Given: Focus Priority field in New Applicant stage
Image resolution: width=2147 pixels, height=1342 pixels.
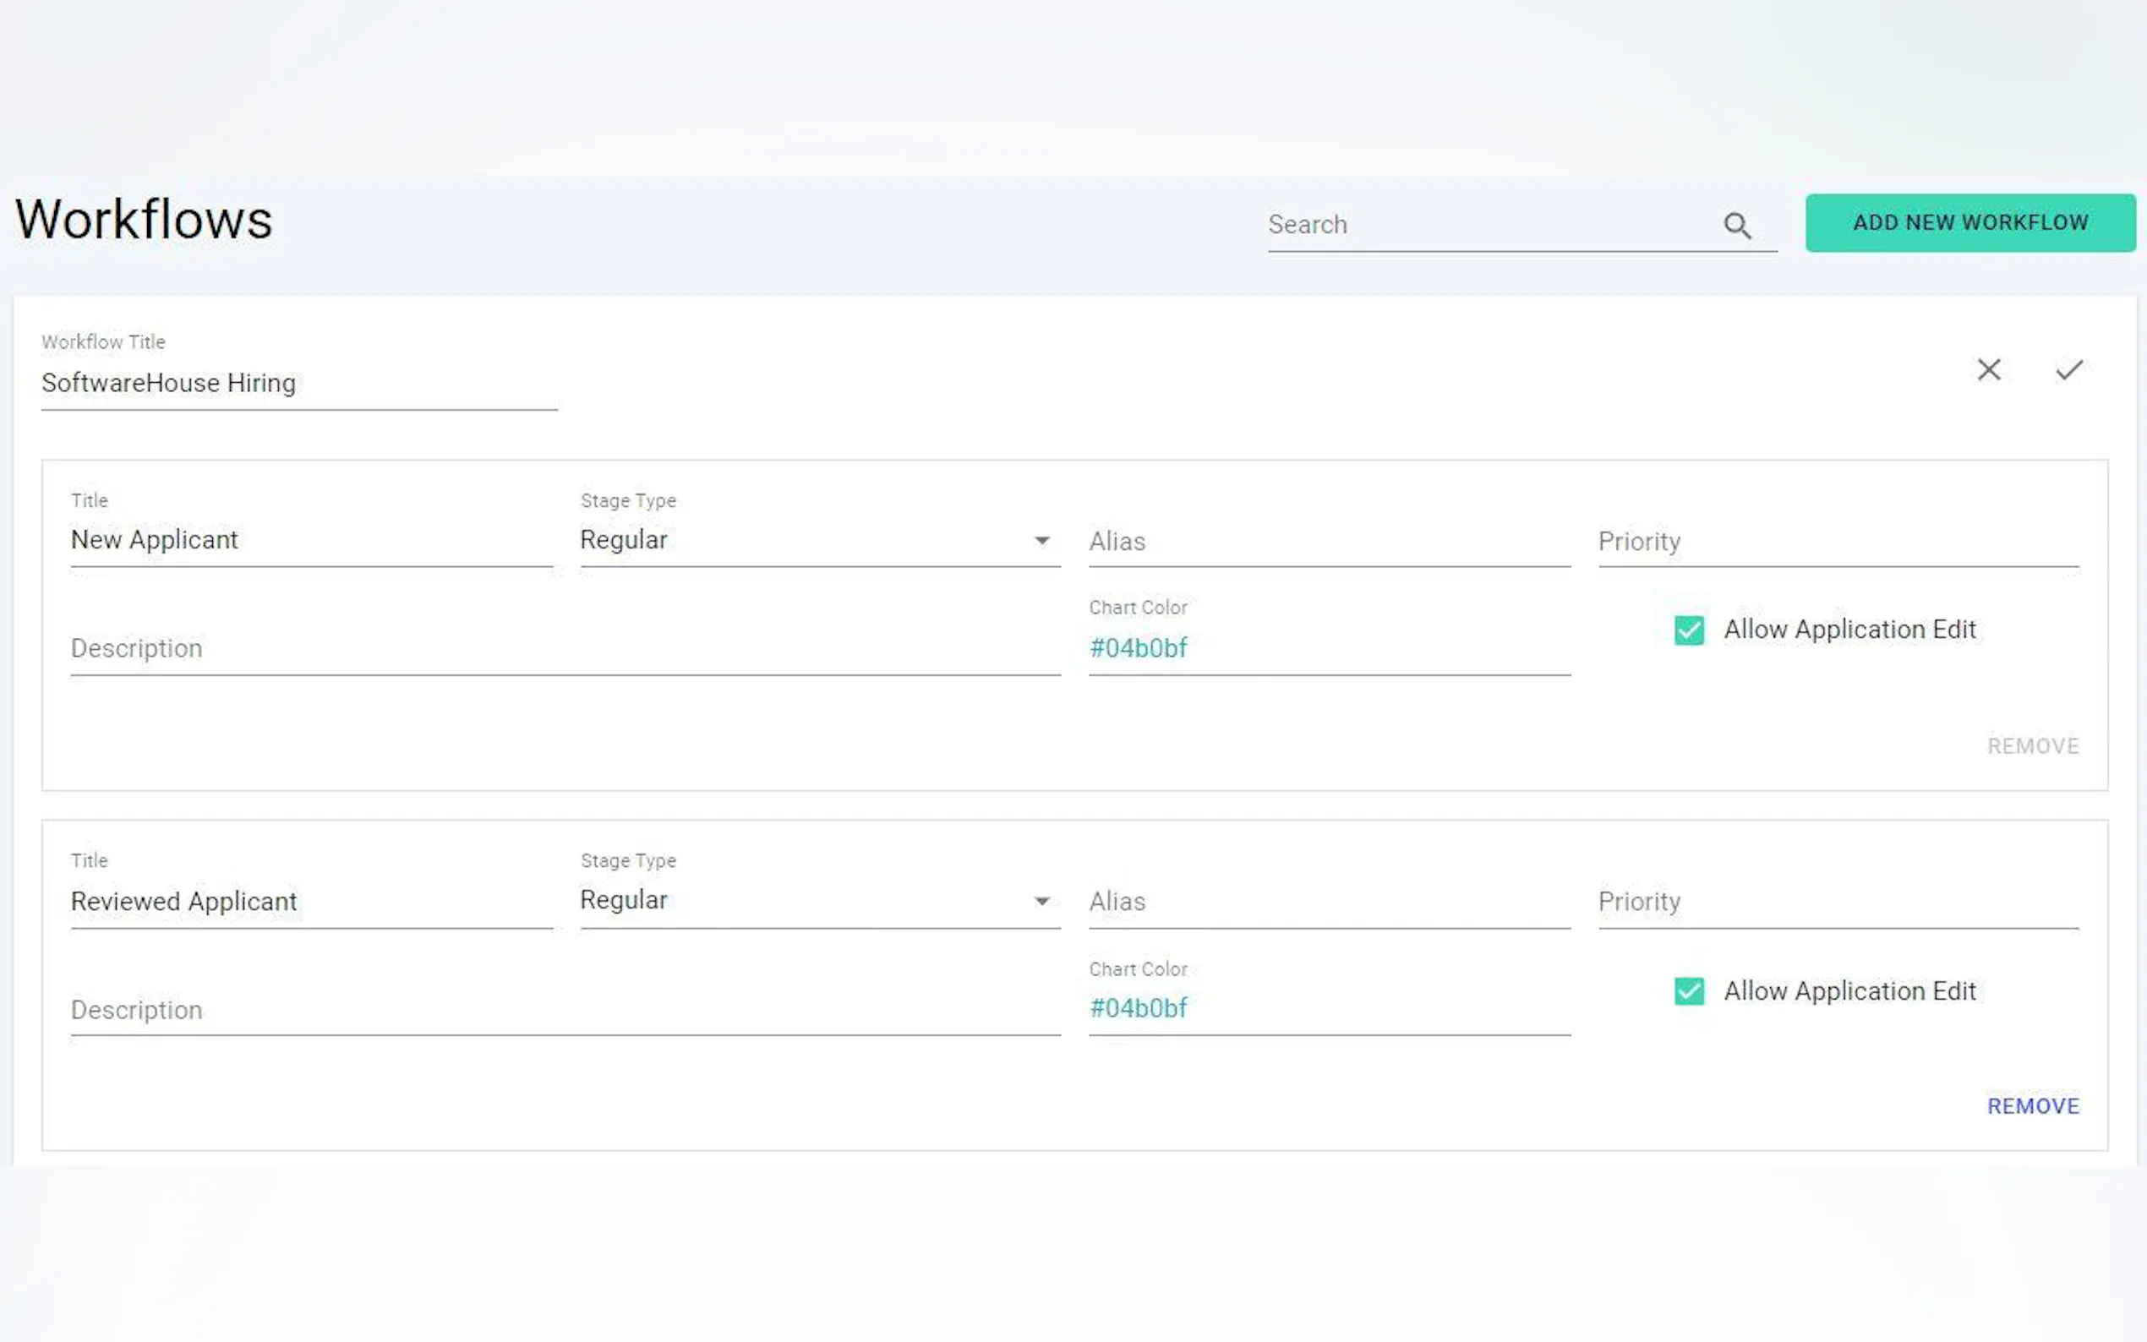Looking at the screenshot, I should click(1838, 542).
